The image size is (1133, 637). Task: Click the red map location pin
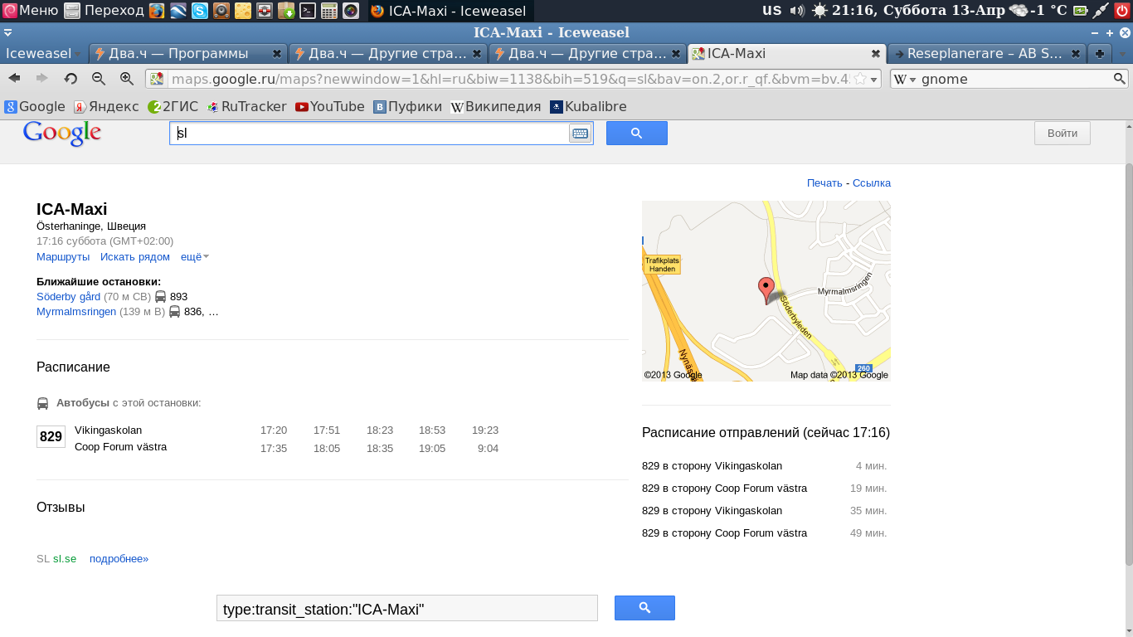766,291
